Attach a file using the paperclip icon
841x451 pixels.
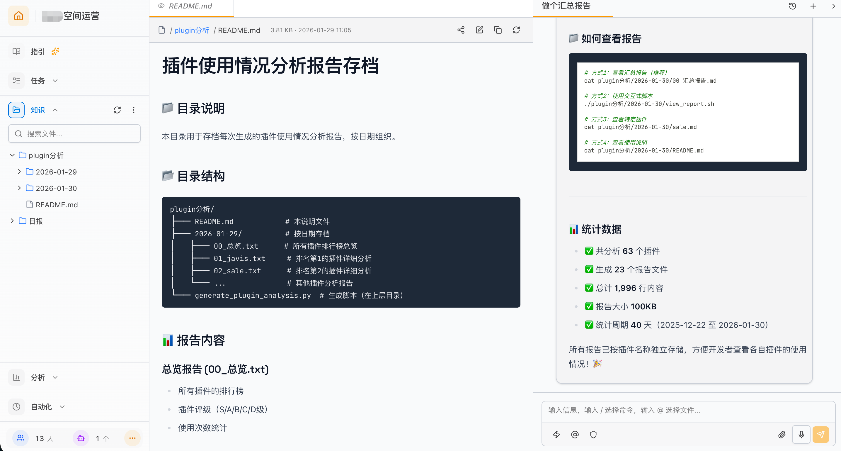782,435
